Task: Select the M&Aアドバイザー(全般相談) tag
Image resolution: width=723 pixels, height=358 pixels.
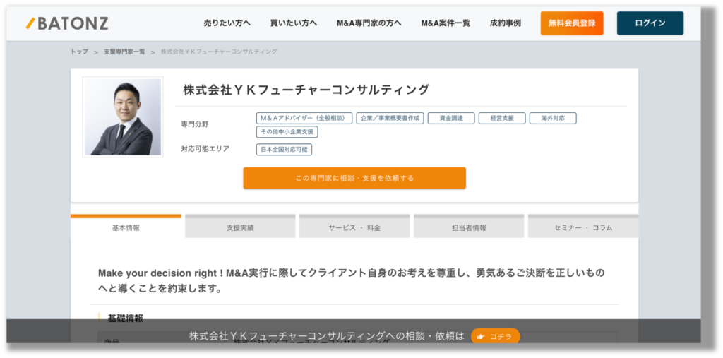Action: pyautogui.click(x=304, y=118)
